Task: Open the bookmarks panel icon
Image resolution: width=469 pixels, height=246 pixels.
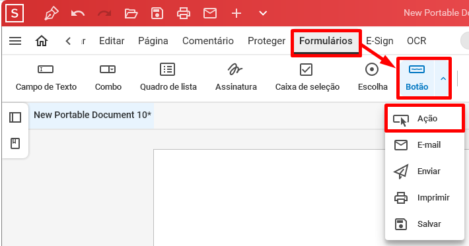Action: [x=15, y=144]
